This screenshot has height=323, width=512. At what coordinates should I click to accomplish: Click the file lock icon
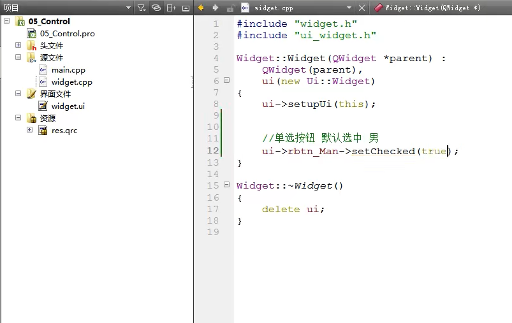(x=231, y=8)
